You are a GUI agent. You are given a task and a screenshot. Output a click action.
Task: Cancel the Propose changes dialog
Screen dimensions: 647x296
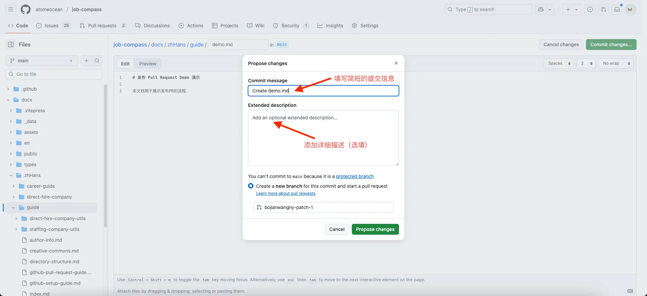point(337,229)
